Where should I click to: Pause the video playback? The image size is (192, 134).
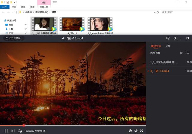[x=6, y=131]
